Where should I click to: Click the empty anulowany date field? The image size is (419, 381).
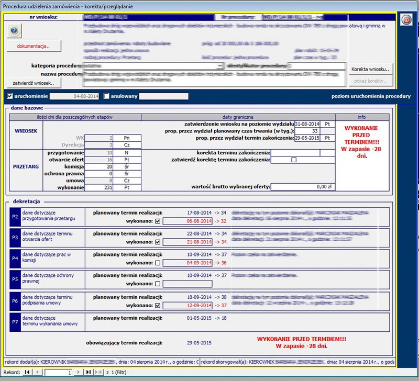coord(164,96)
